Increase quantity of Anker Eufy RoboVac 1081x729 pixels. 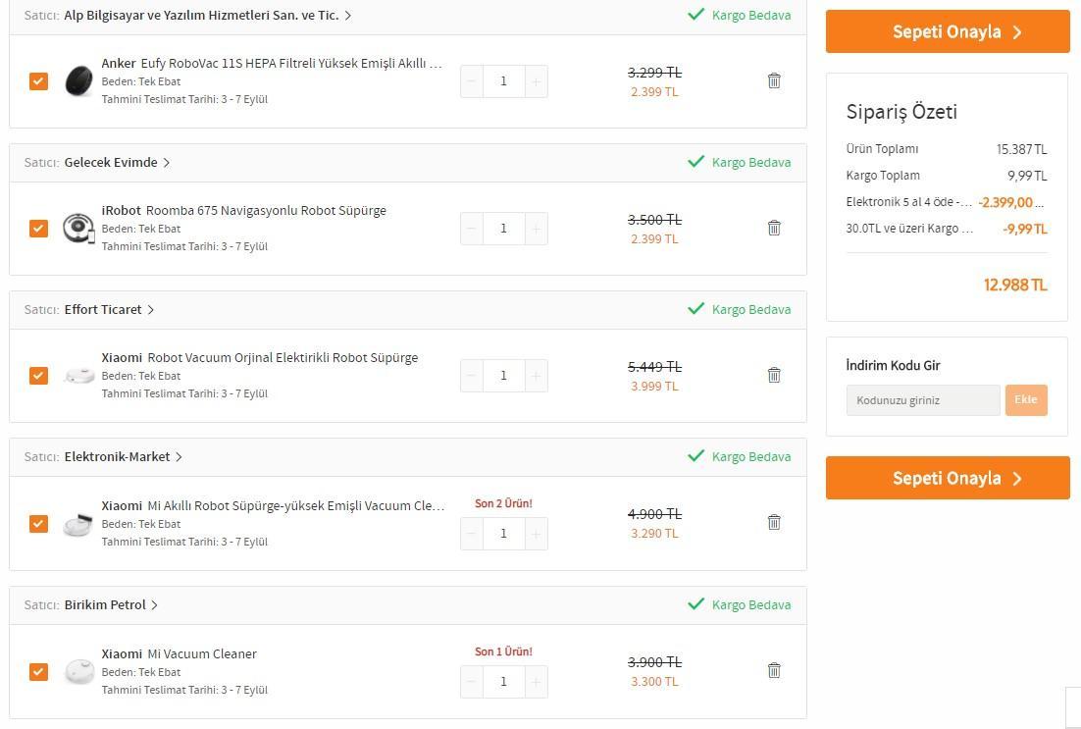(537, 81)
